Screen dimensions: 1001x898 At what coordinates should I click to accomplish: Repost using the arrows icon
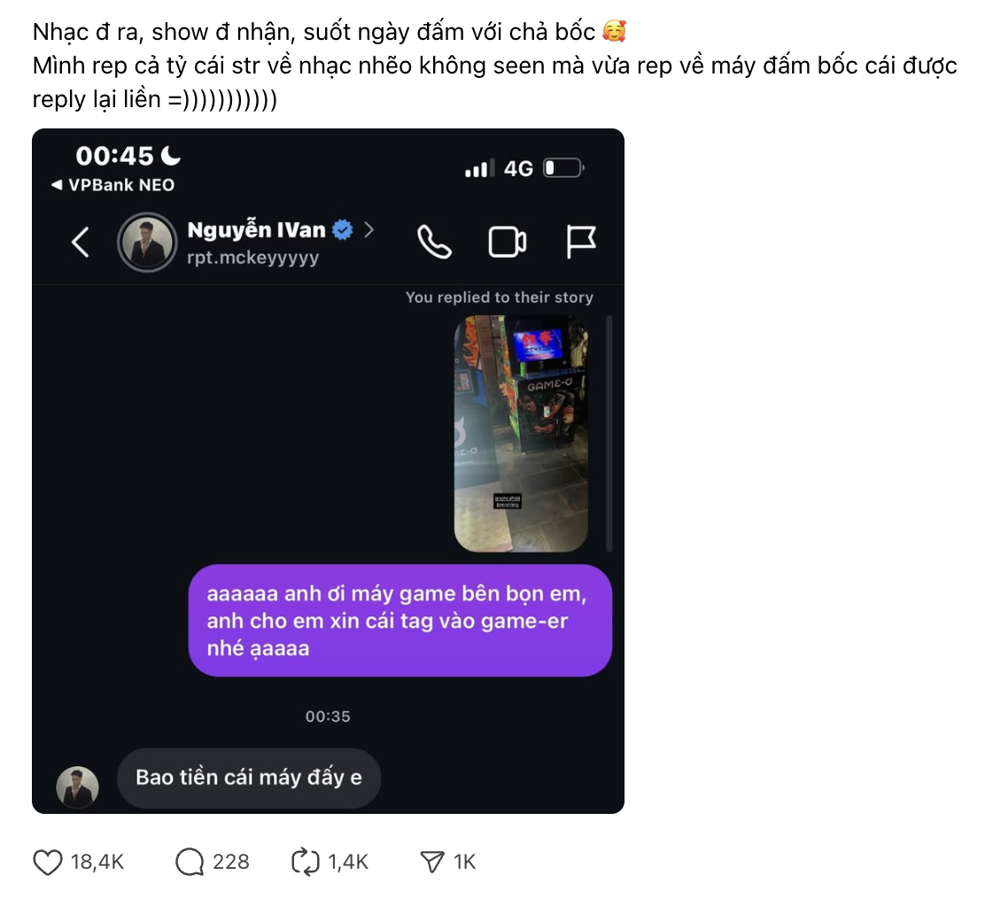click(x=305, y=862)
